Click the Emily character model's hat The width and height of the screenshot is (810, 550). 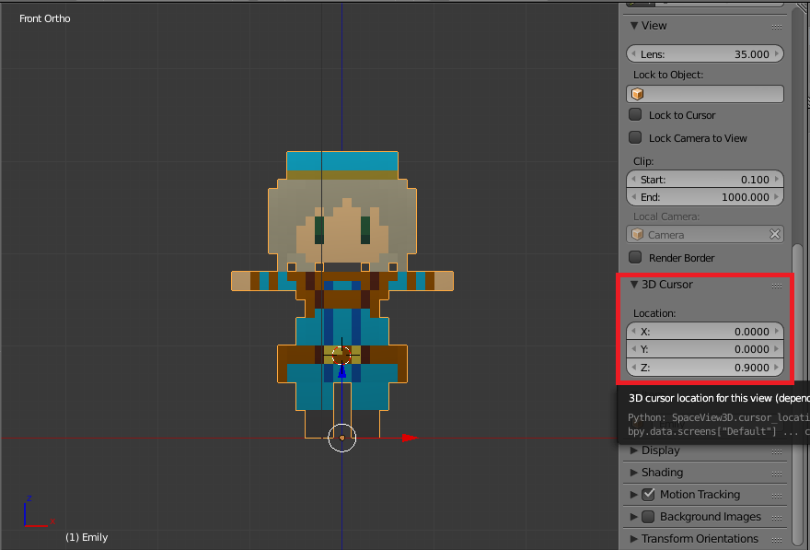coord(342,166)
